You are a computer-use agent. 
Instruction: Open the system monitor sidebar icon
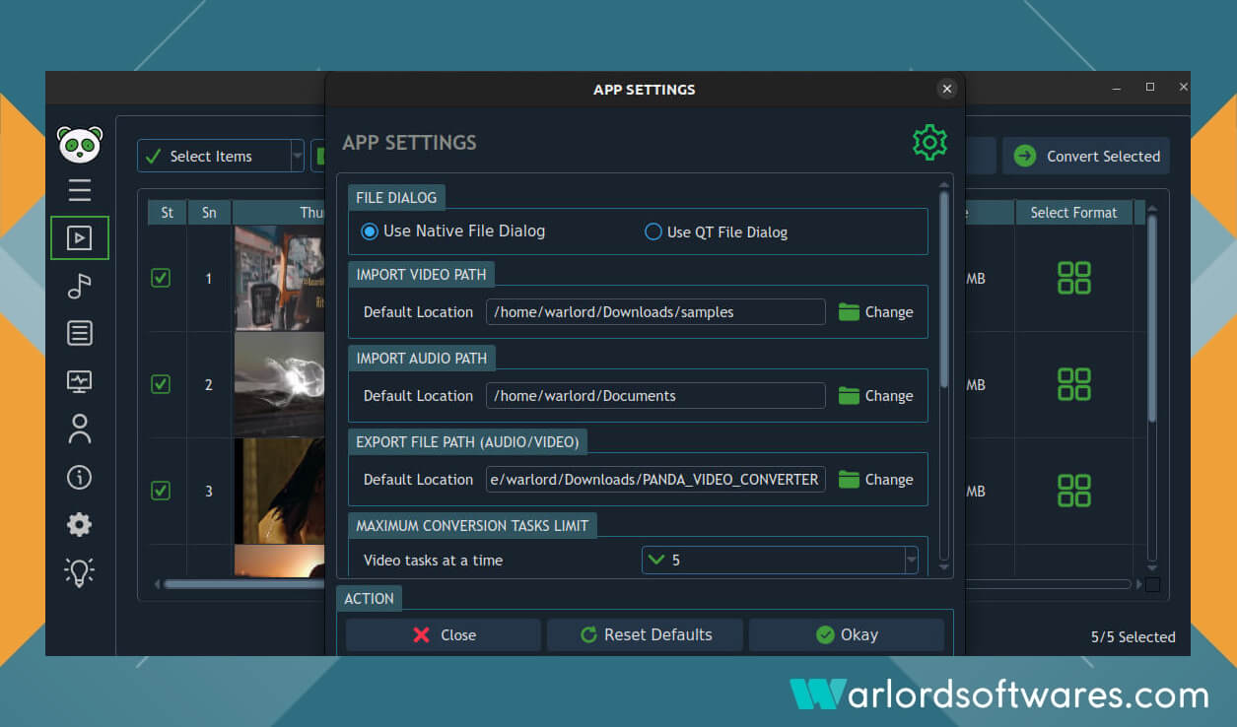[80, 381]
